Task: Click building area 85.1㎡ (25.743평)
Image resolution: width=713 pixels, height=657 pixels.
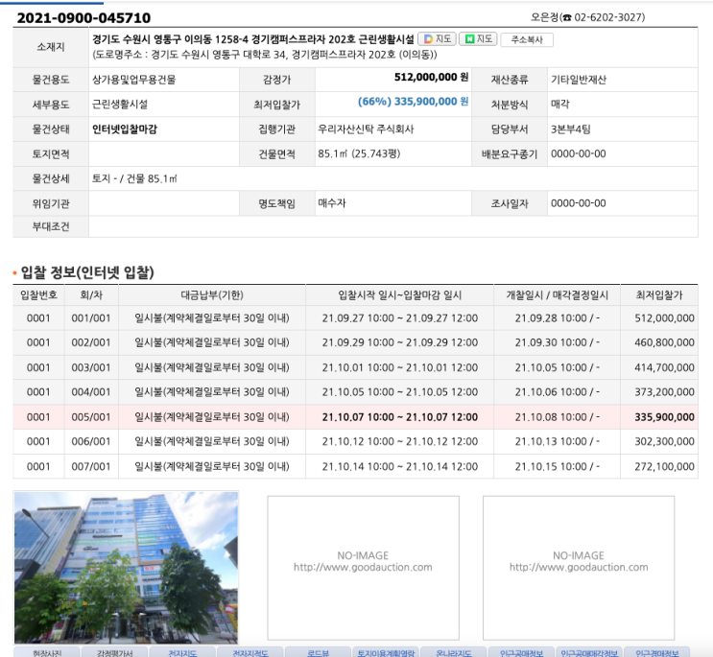Action: click(359, 153)
